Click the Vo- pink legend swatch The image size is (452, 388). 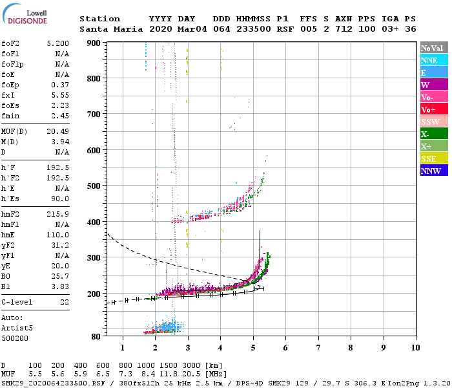[x=434, y=97]
